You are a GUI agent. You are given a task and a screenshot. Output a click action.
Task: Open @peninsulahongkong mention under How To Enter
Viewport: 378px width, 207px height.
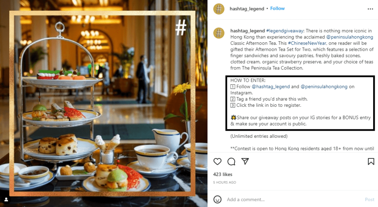324,87
